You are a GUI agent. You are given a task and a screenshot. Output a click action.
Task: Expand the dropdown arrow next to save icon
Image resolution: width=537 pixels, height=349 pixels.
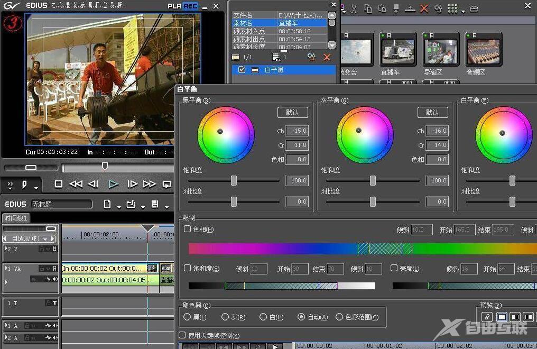tap(166, 206)
